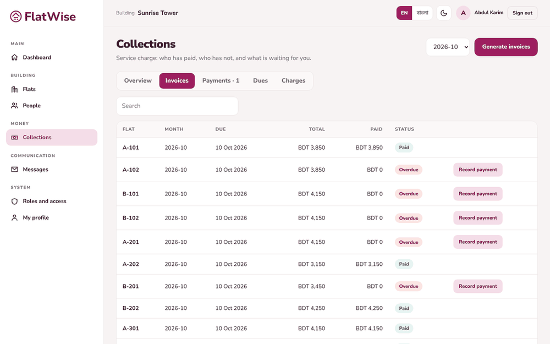Click the Roles and access shield icon
The image size is (550, 344).
[14, 201]
